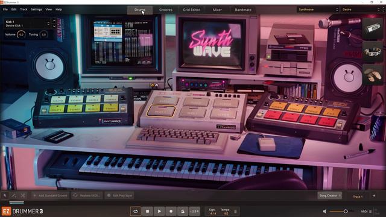Image resolution: width=386 pixels, height=217 pixels.
Task: Adjust the Kick 1 Volume knob
Action: 21,34
